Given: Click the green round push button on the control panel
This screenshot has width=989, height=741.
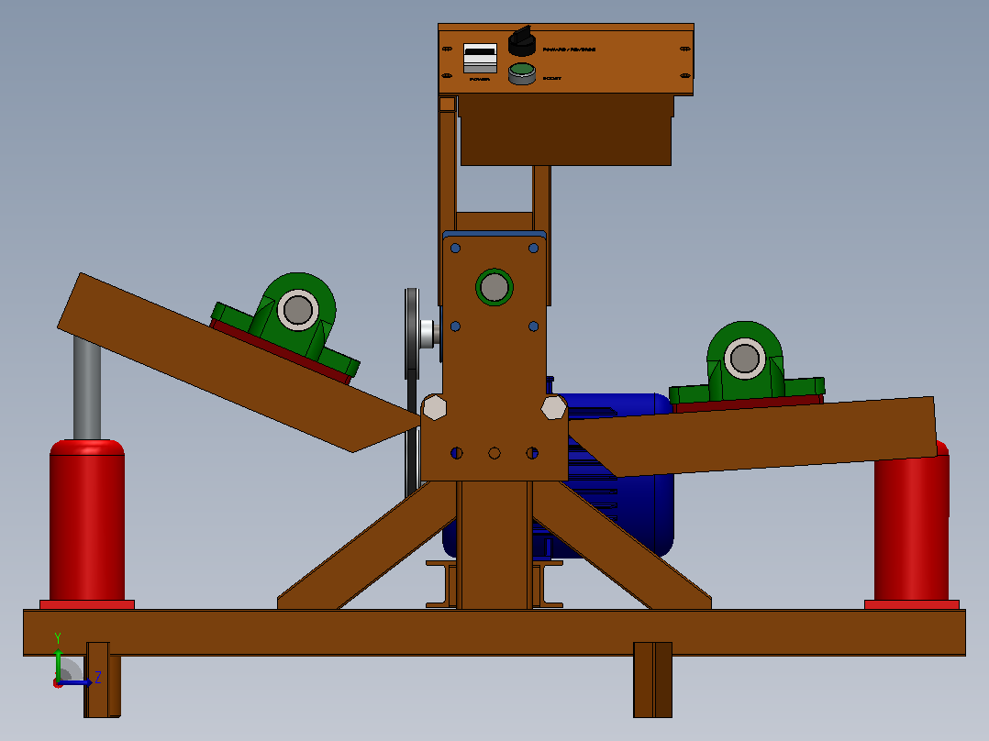Looking at the screenshot, I should [x=522, y=73].
